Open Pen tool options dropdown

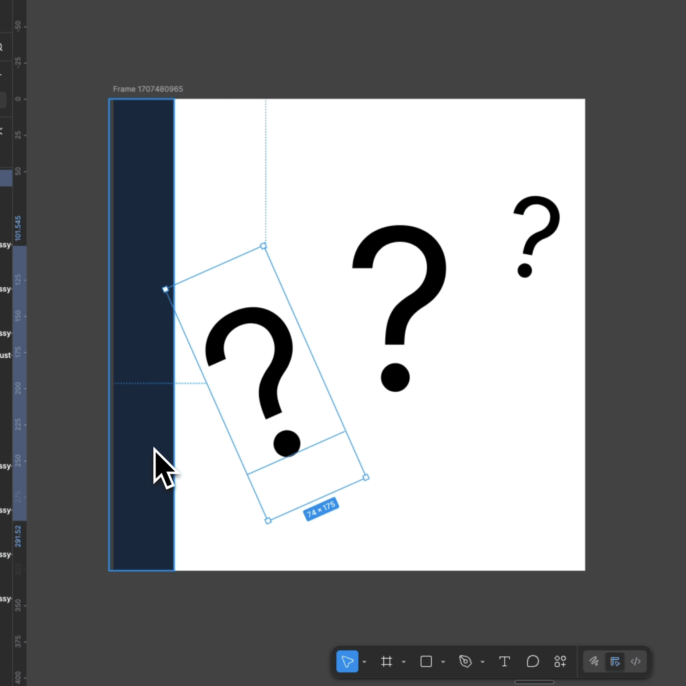click(x=483, y=662)
